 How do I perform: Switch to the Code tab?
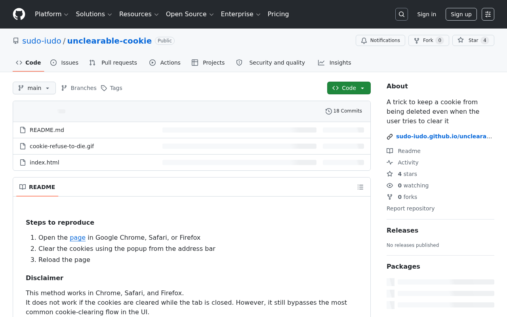click(29, 63)
